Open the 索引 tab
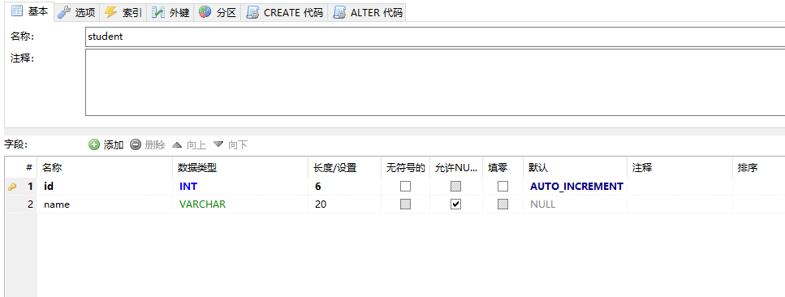 (123, 12)
